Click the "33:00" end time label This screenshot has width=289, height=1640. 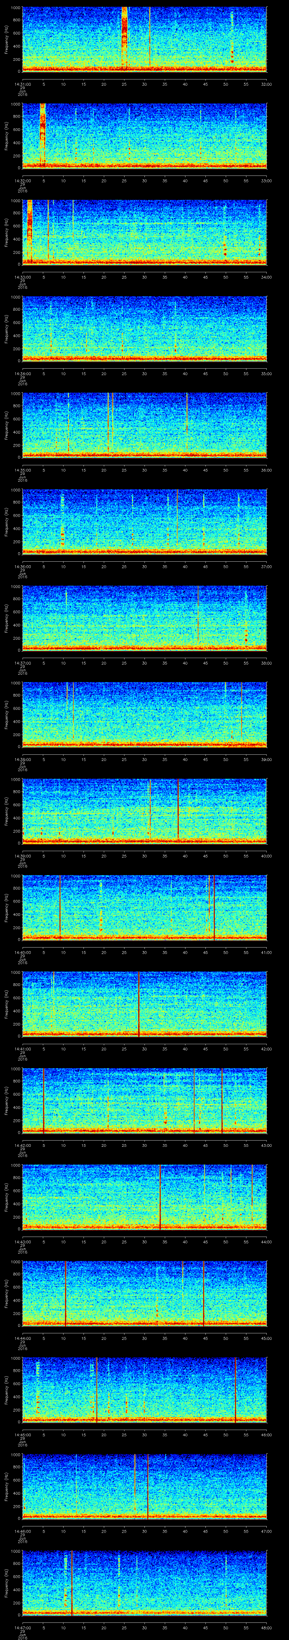(x=266, y=181)
